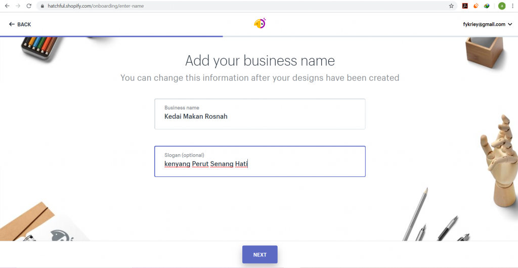The height and width of the screenshot is (268, 518).
Task: Go back with browser back arrow
Action: point(7,6)
